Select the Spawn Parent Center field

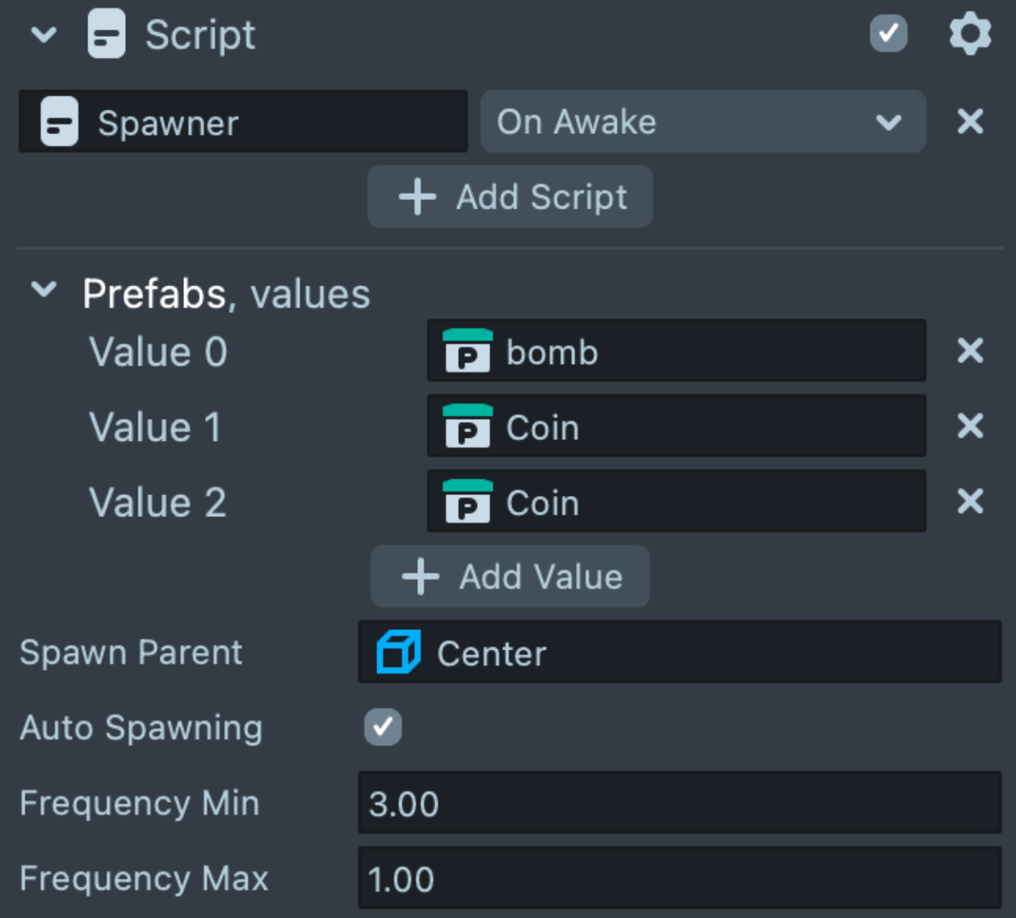point(679,652)
